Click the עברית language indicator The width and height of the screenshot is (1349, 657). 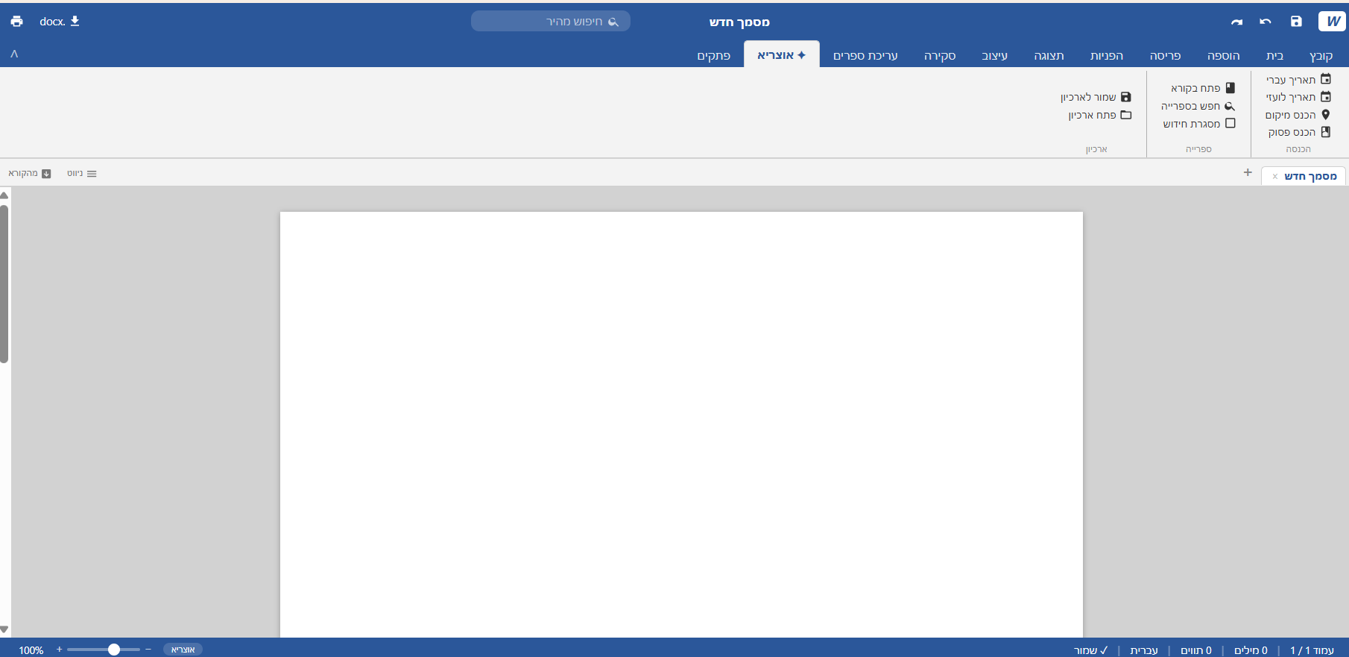1144,650
